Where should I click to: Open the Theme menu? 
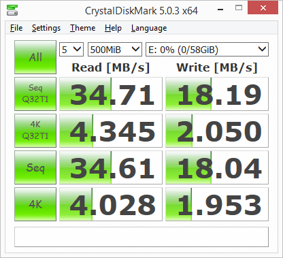82,28
